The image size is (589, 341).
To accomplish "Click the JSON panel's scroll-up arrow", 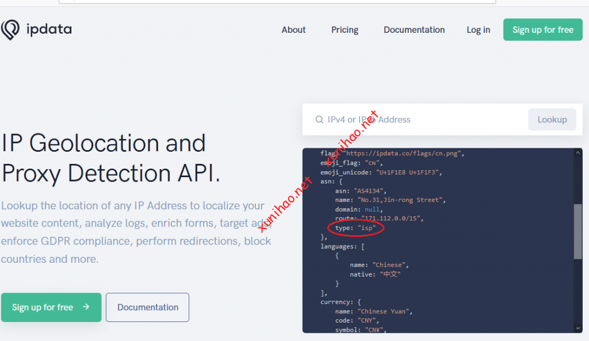I will click(577, 154).
